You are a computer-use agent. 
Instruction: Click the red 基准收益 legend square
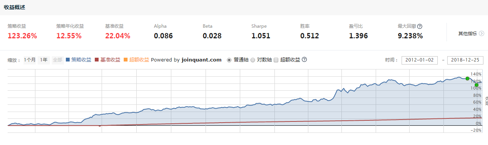pos(97,60)
